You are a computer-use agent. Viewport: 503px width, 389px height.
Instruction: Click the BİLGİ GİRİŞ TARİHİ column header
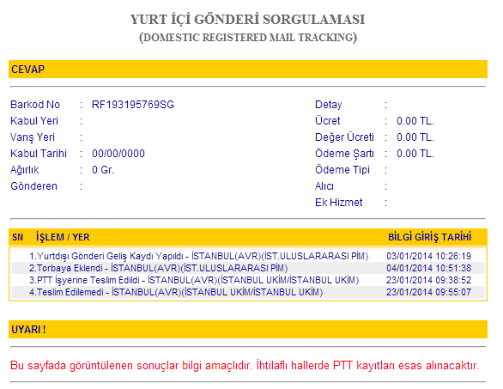(429, 237)
